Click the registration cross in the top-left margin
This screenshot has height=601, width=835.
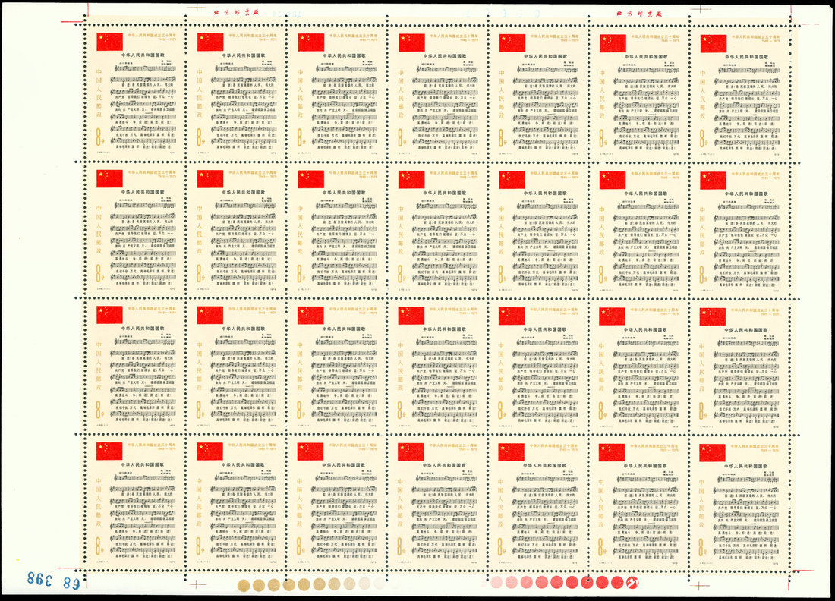pyautogui.click(x=197, y=8)
